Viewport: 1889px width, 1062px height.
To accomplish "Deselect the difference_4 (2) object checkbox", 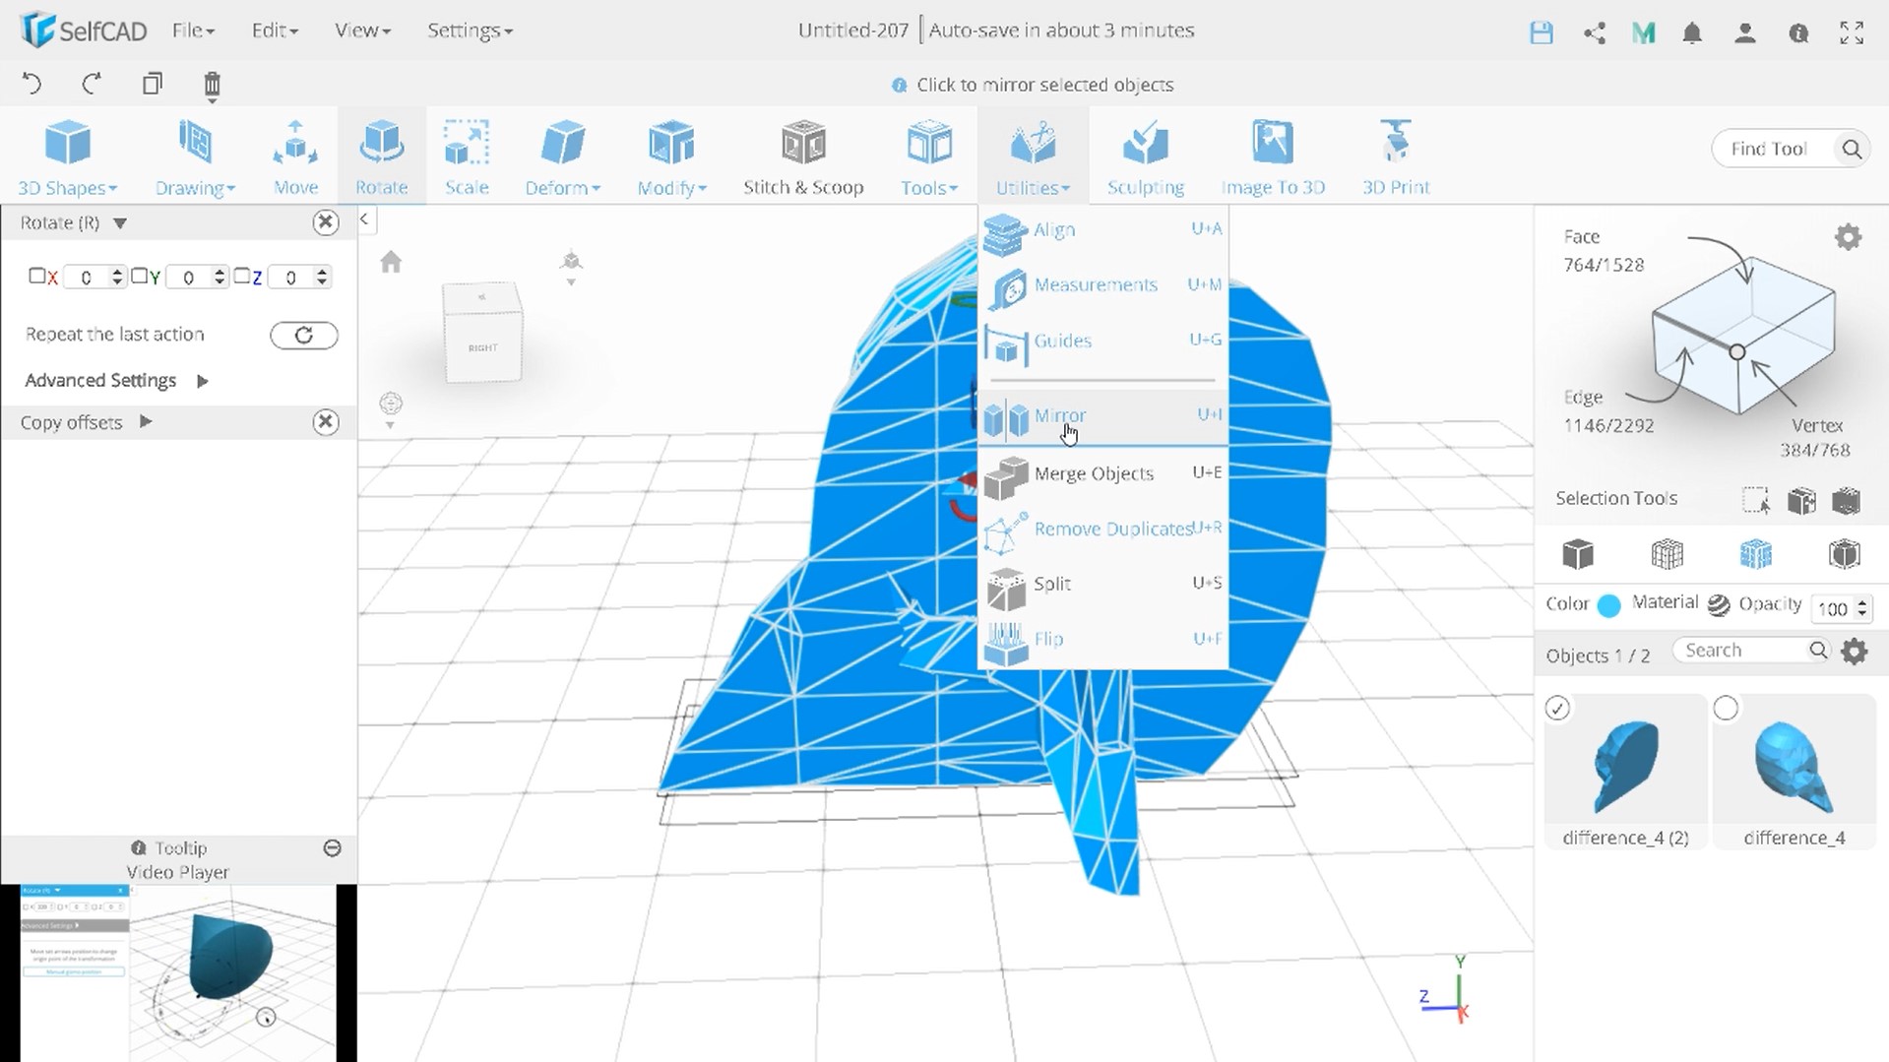I will [1557, 708].
